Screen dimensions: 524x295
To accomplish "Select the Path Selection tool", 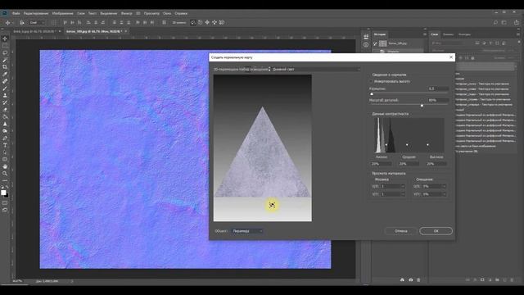I will click(x=5, y=152).
